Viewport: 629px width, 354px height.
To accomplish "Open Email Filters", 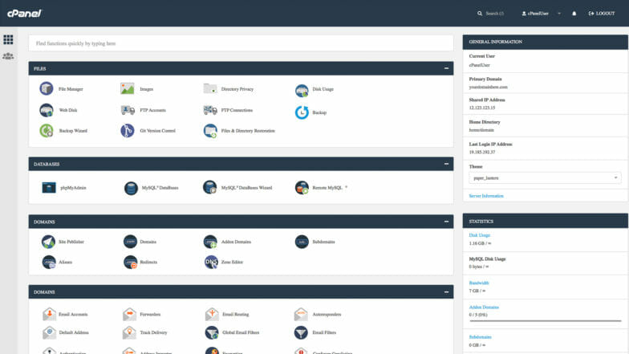I will pos(301,332).
